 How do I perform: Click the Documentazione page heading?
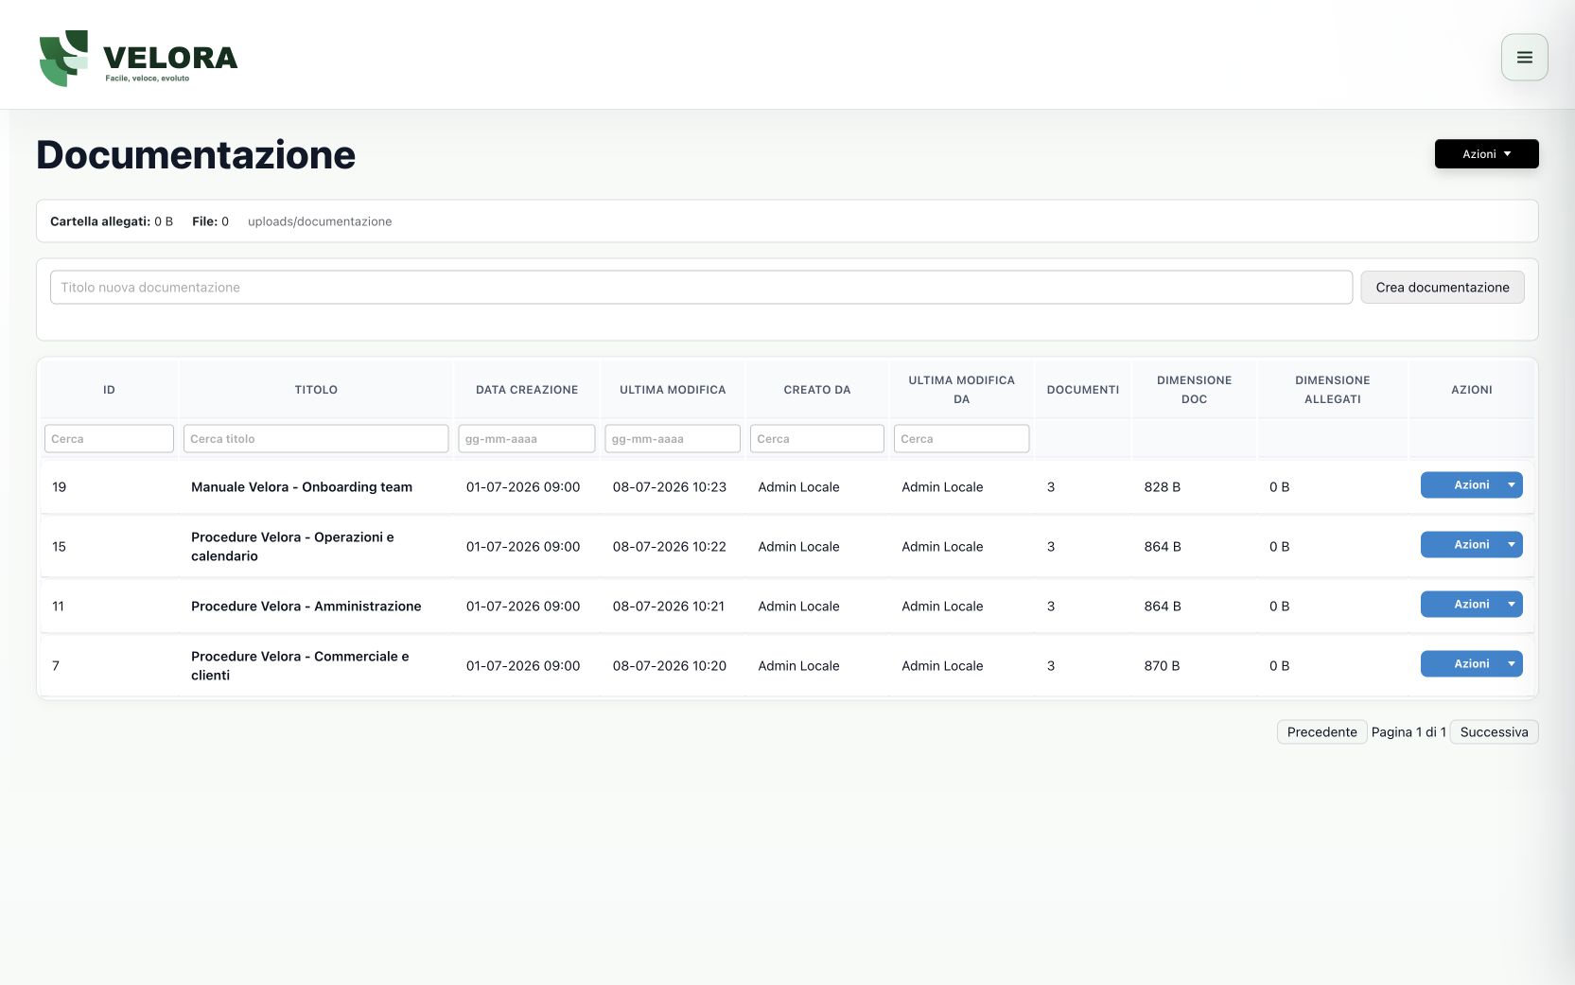(196, 155)
